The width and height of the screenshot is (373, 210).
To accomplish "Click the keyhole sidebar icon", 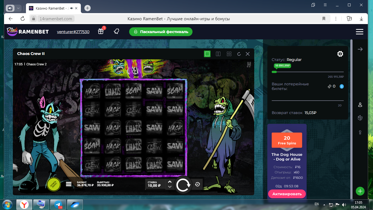I will click(360, 132).
